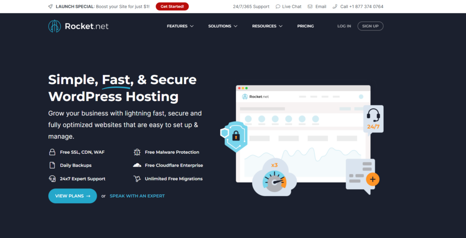
Task: Click the phone icon beside Call number
Action: pyautogui.click(x=335, y=6)
